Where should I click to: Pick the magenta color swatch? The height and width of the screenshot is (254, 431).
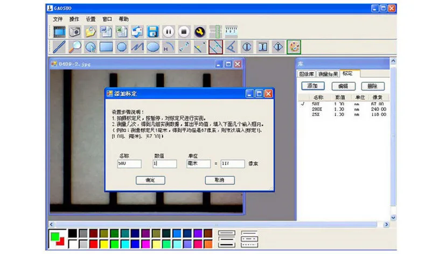click(x=145, y=244)
